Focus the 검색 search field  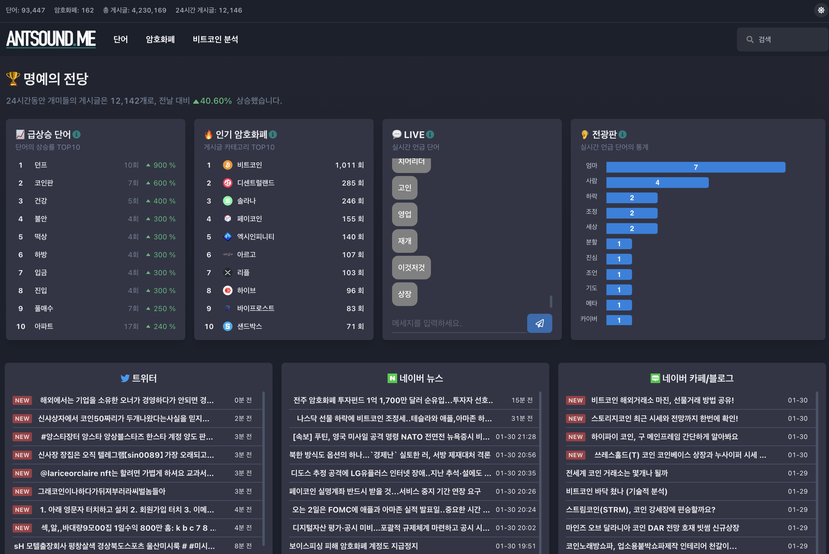click(x=783, y=39)
